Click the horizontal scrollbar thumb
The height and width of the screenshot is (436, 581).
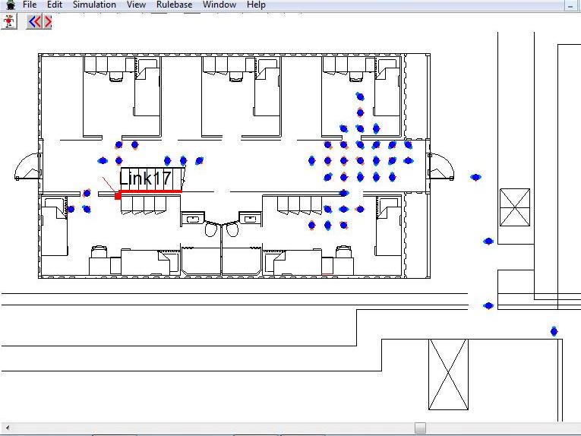click(420, 428)
